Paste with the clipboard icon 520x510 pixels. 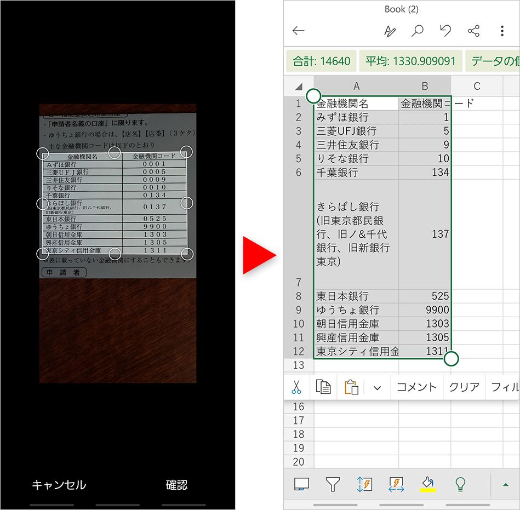click(352, 387)
